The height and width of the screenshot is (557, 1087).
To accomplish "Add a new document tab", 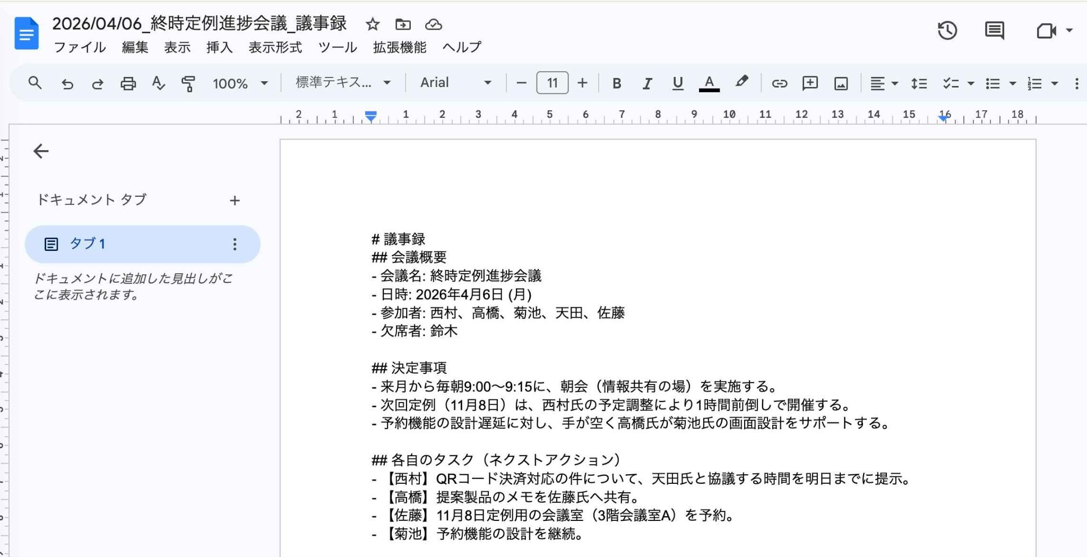I will coord(235,201).
